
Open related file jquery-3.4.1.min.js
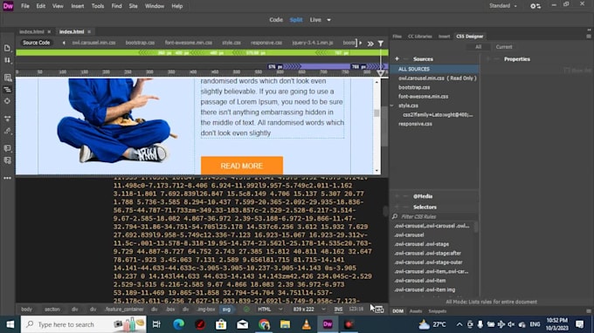click(x=313, y=43)
